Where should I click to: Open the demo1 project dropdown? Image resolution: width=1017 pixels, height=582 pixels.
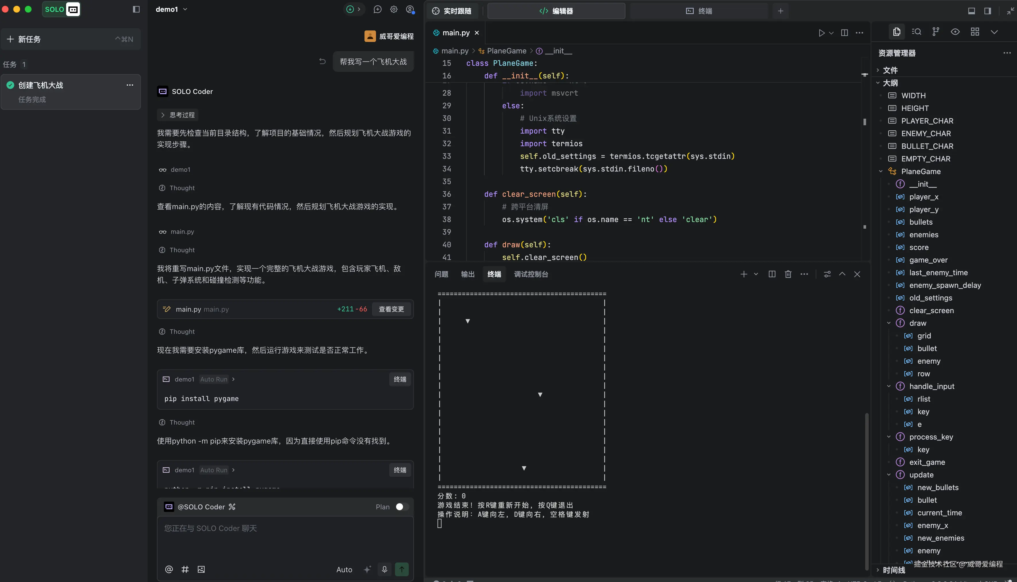click(x=171, y=9)
